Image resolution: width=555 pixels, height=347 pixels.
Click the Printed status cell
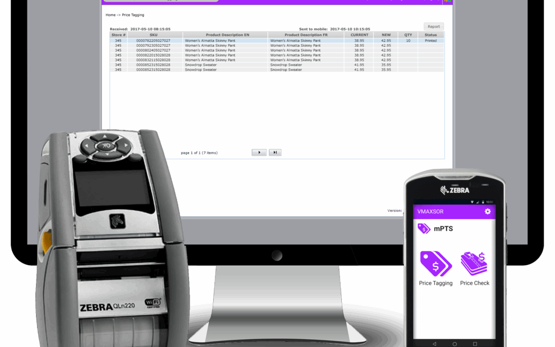pos(431,41)
